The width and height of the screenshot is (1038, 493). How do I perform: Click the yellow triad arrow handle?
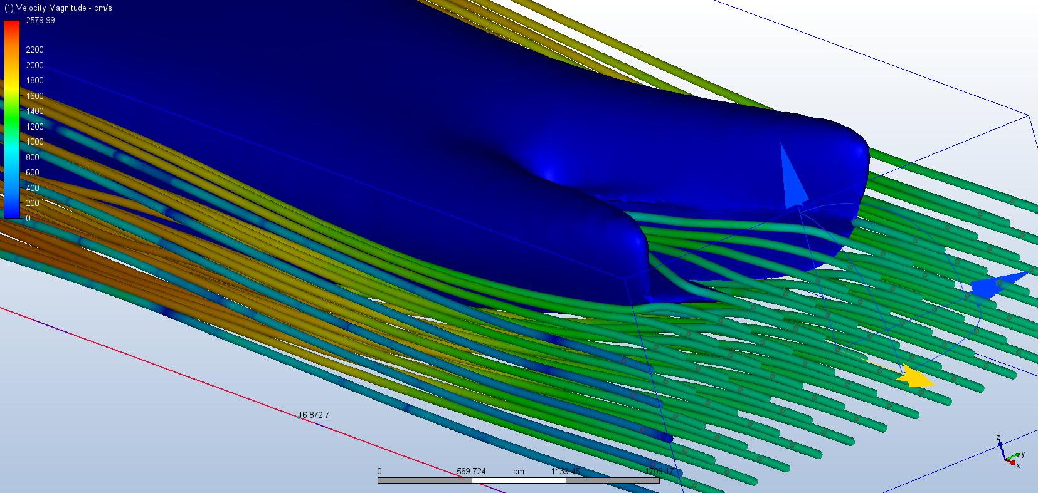914,376
